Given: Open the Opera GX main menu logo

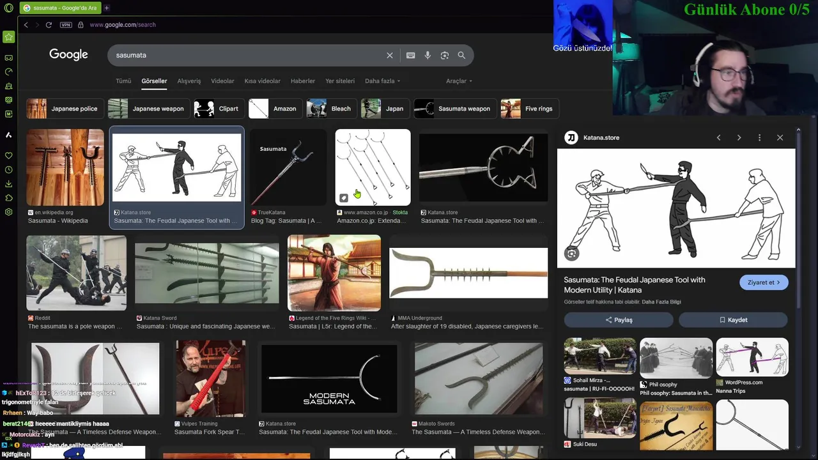Looking at the screenshot, I should click(x=8, y=8).
